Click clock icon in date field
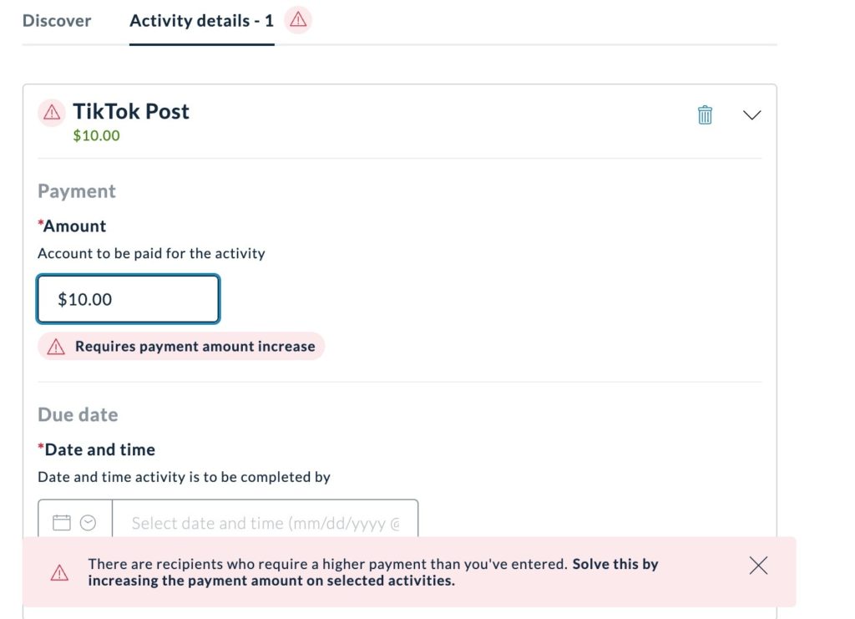 coord(88,522)
